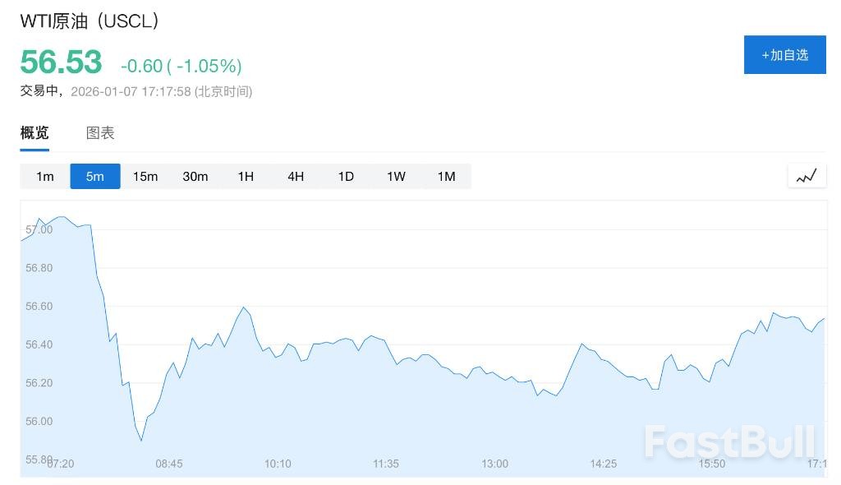Choose the 15m interval
Screen dimensions: 841x485
[x=145, y=176]
